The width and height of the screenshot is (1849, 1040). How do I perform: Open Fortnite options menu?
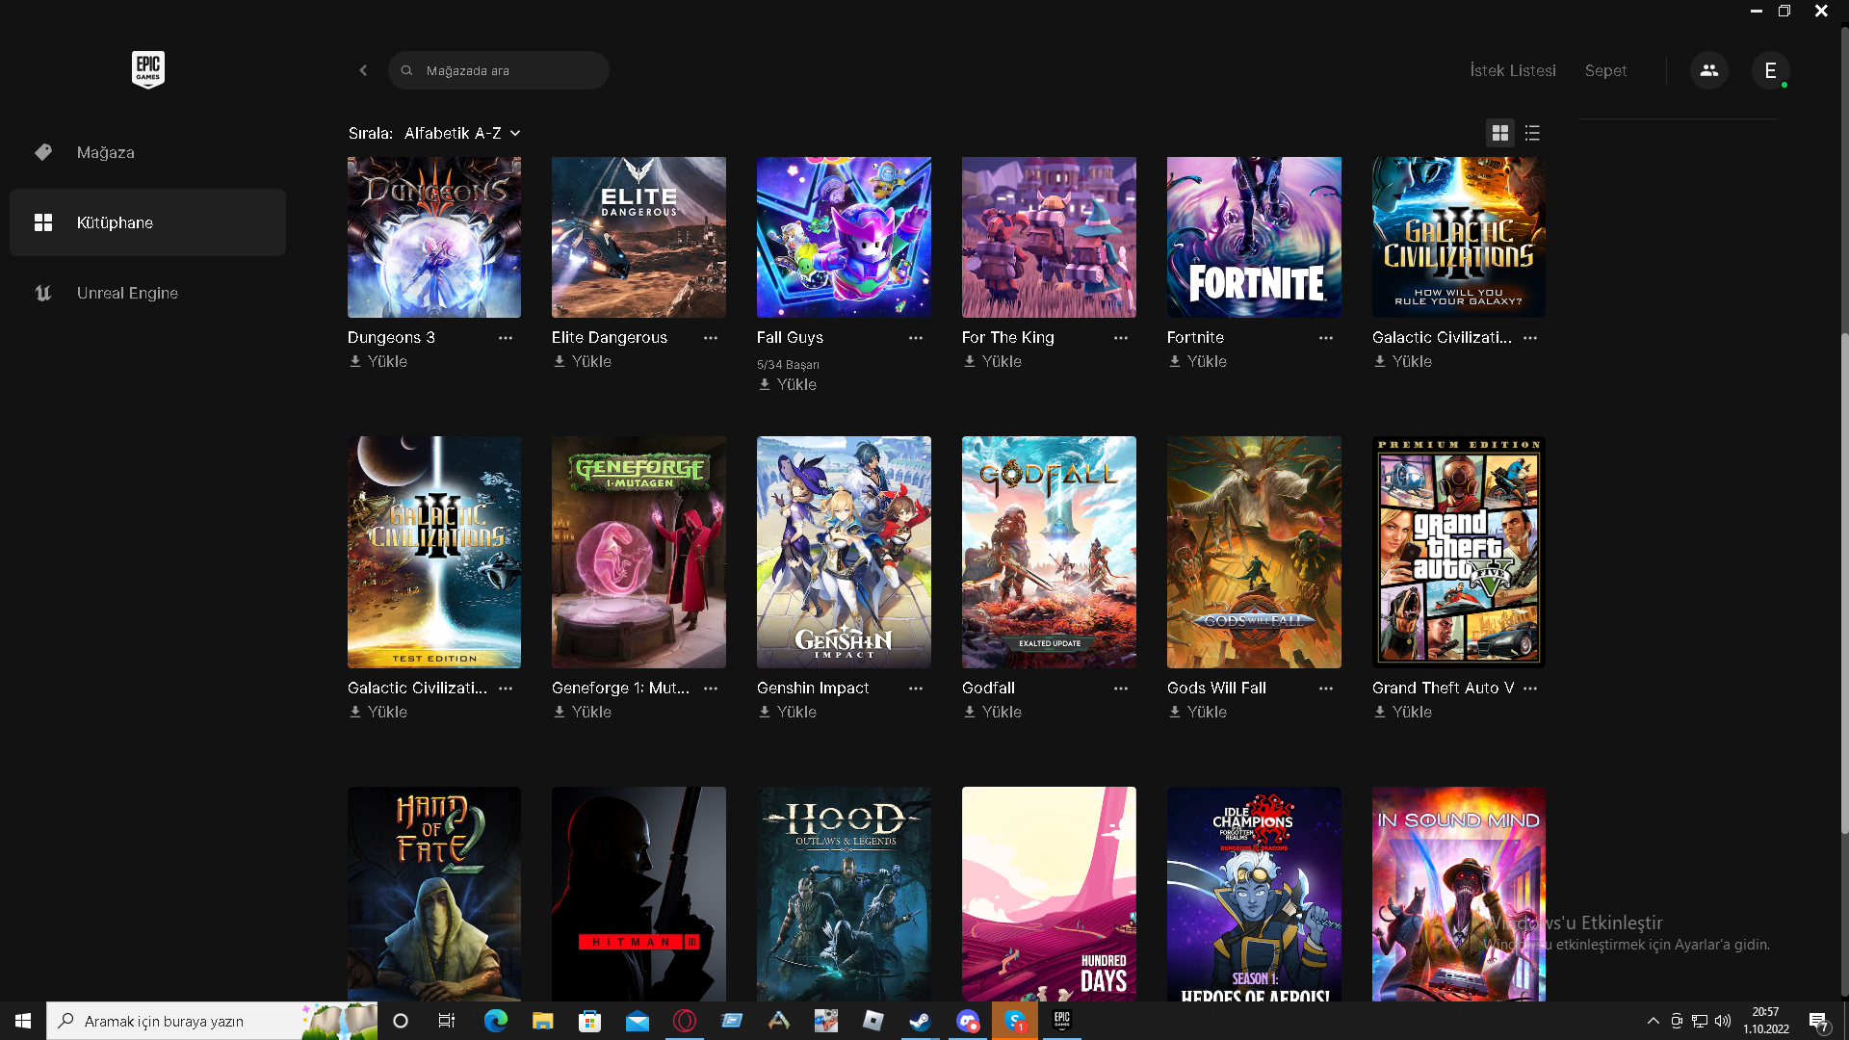(x=1326, y=338)
